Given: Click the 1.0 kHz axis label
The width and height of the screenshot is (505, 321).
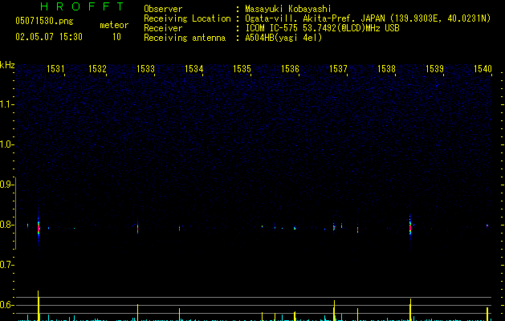Looking at the screenshot, I should point(6,144).
